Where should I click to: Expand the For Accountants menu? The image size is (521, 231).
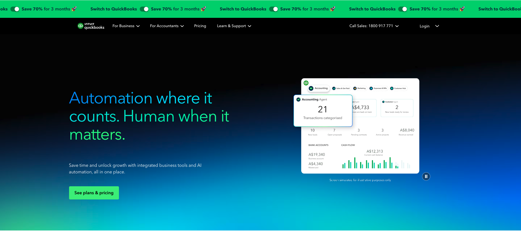pyautogui.click(x=167, y=26)
